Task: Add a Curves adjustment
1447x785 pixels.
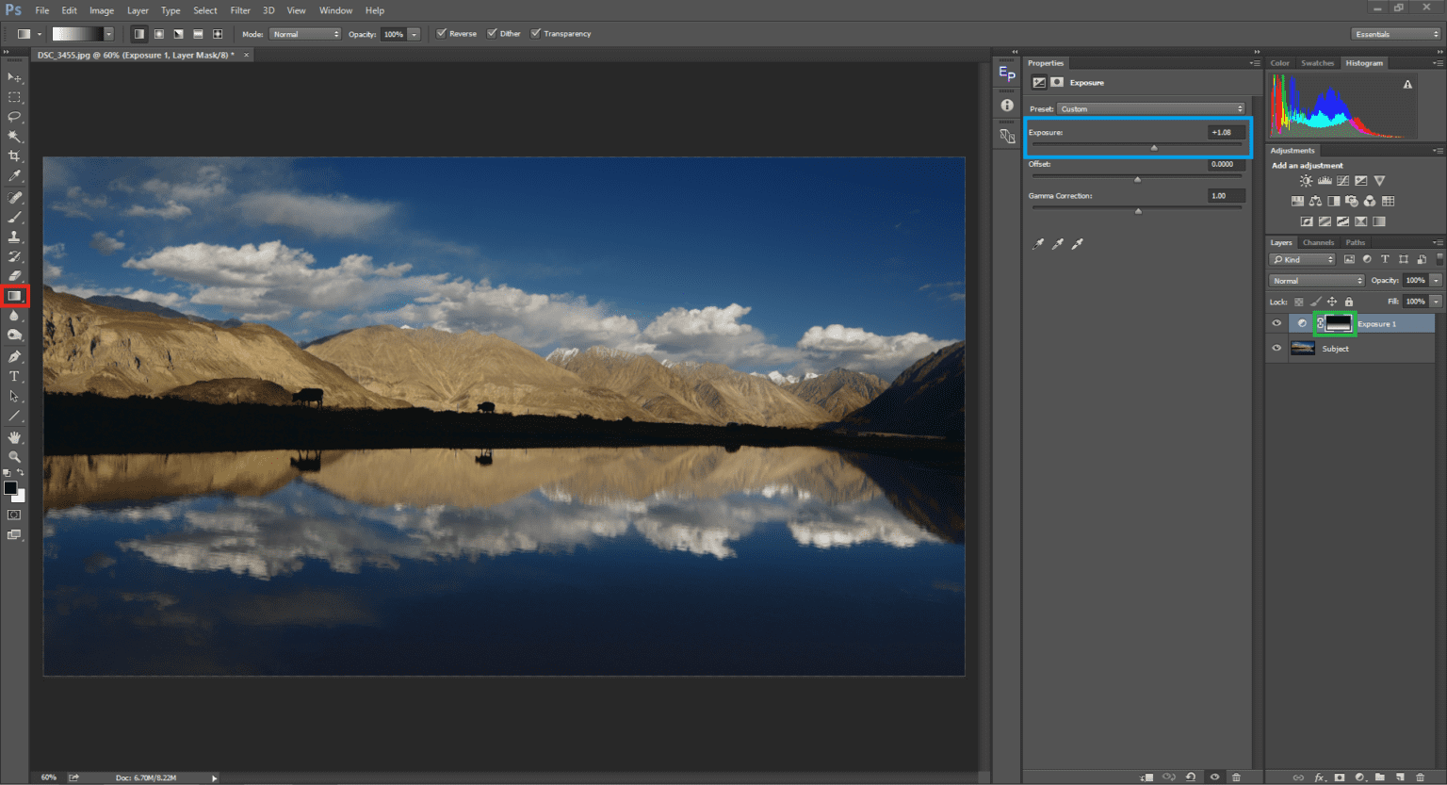Action: coord(1342,181)
